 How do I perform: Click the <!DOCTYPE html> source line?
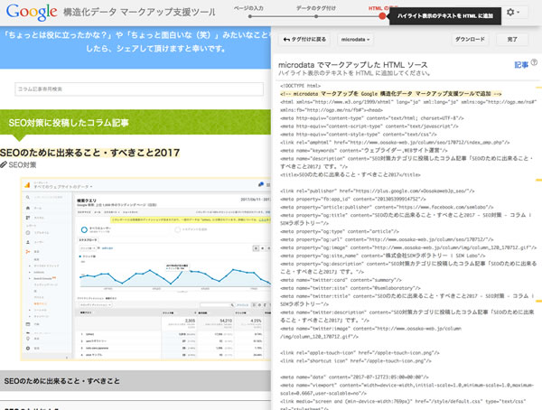click(301, 86)
